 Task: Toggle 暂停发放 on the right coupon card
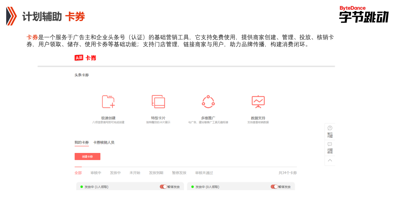(x=274, y=186)
